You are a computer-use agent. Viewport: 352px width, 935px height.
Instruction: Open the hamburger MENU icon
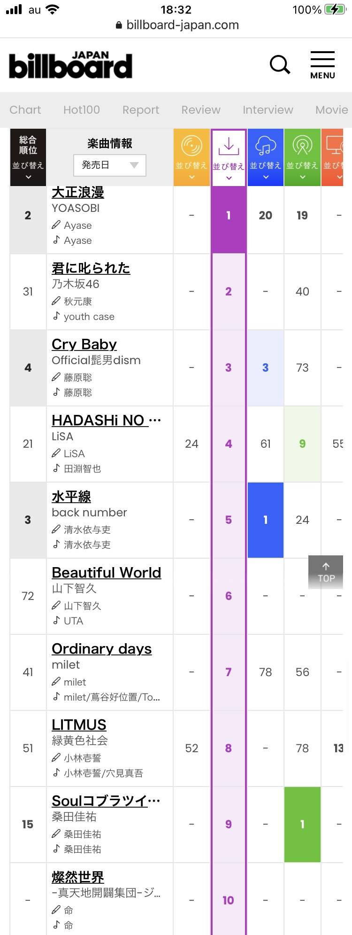coord(322,65)
